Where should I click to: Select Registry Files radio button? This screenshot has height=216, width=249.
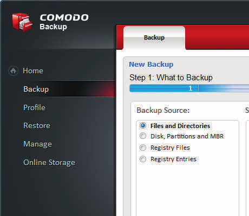[143, 148]
